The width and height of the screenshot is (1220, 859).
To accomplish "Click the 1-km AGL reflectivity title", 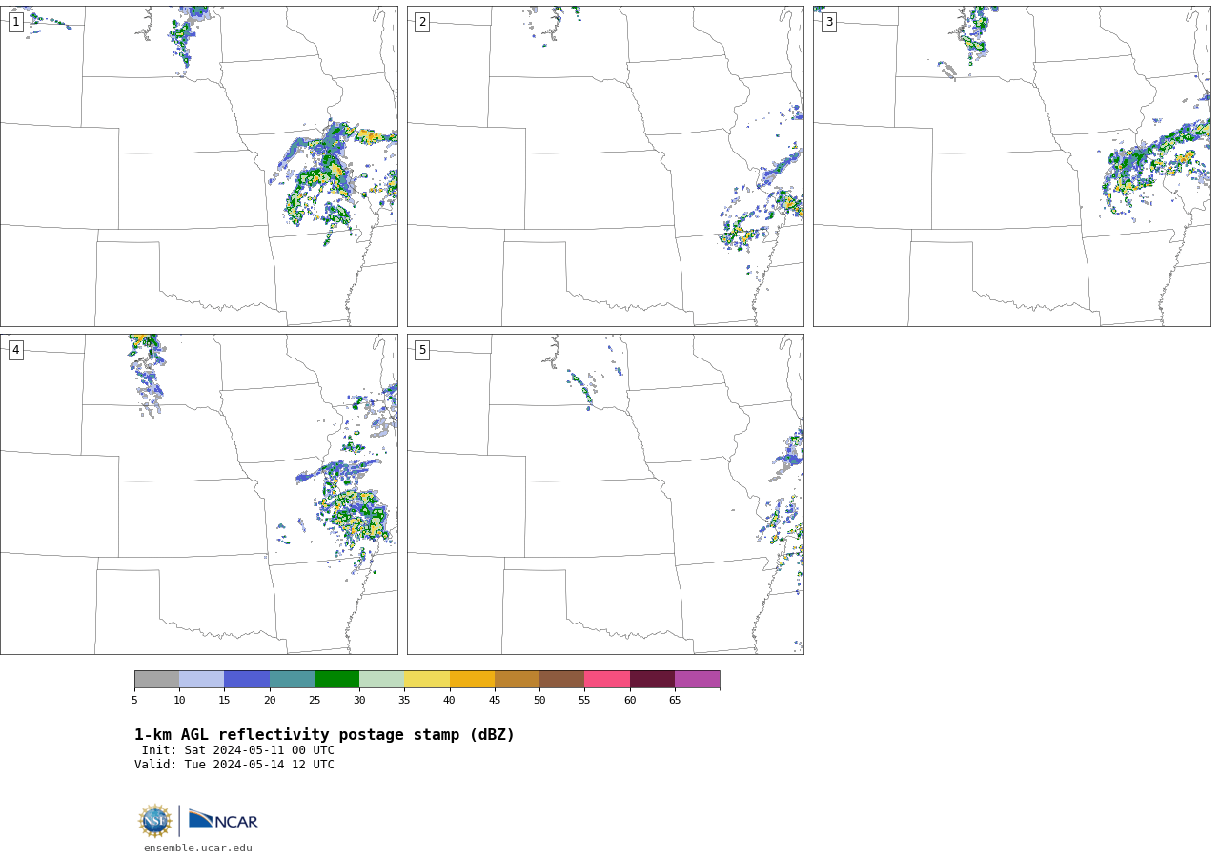I will pos(324,735).
